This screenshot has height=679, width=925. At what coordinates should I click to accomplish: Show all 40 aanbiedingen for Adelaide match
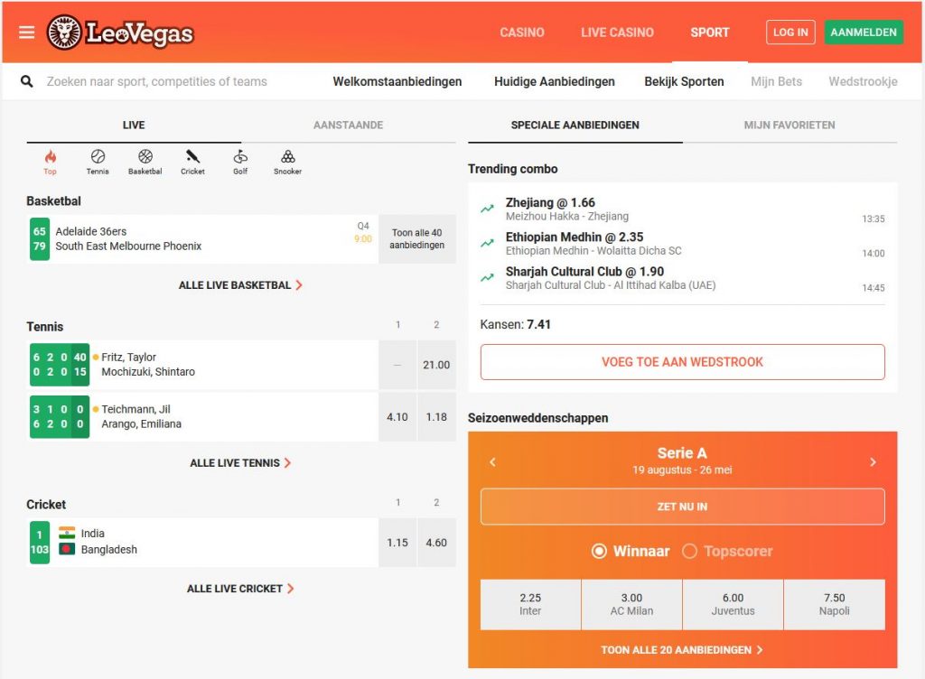[417, 238]
